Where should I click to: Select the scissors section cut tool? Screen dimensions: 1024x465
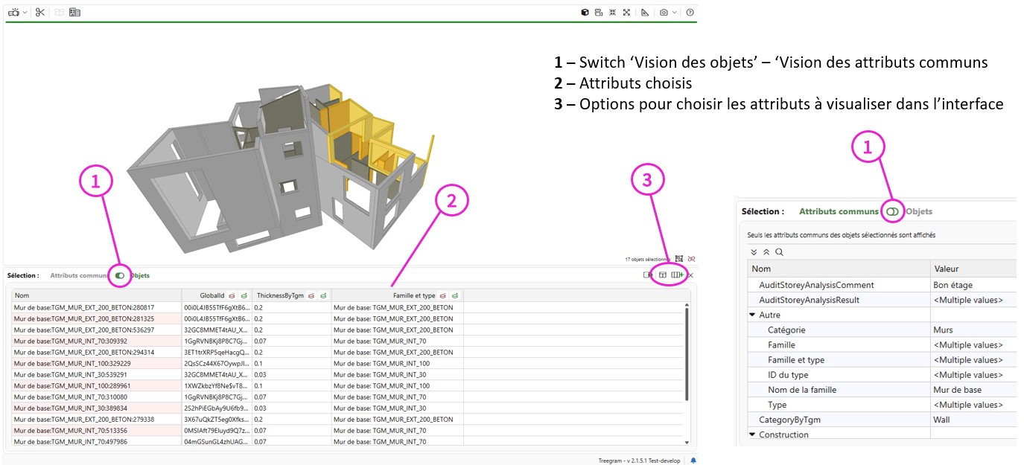(39, 13)
